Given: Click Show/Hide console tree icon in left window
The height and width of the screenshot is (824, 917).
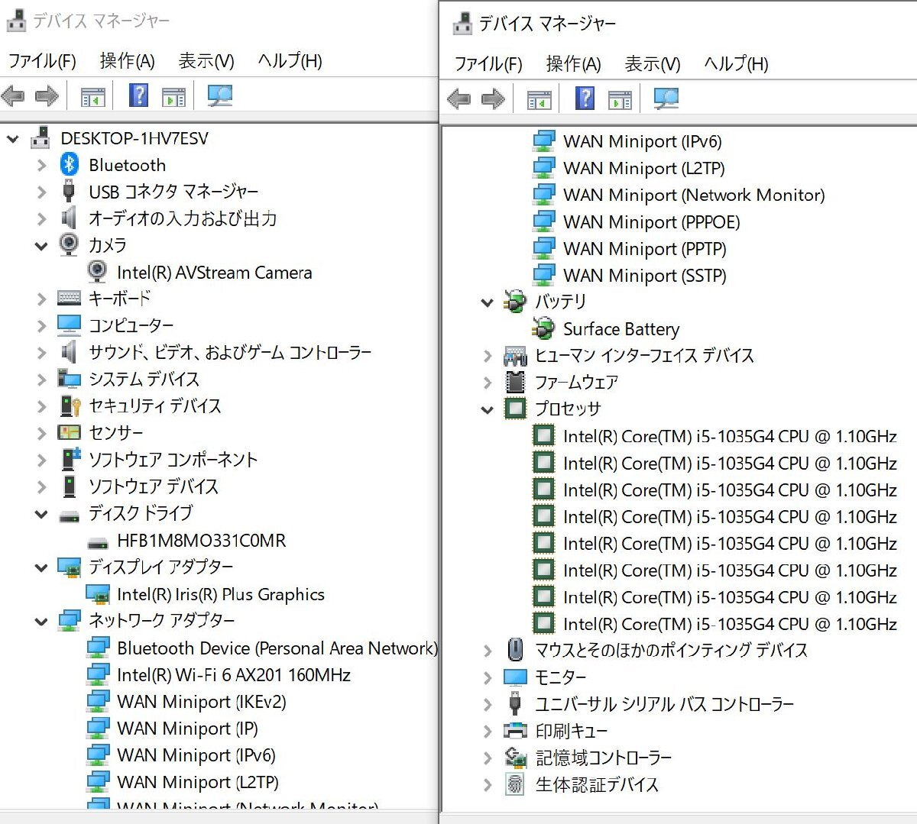Looking at the screenshot, I should point(93,97).
